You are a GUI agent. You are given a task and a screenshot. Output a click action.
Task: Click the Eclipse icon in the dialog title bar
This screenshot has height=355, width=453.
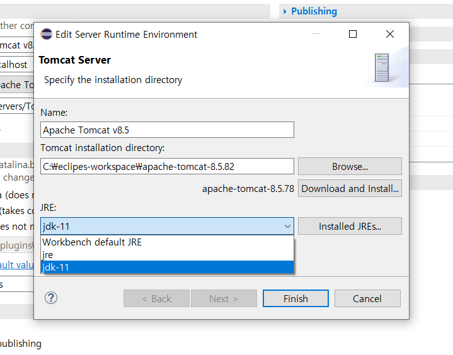(x=46, y=35)
